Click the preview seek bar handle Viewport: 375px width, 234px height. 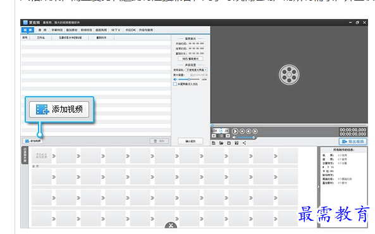tap(212, 125)
